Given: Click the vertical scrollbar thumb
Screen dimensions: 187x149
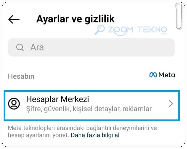Looking at the screenshot, I should pyautogui.click(x=179, y=16).
